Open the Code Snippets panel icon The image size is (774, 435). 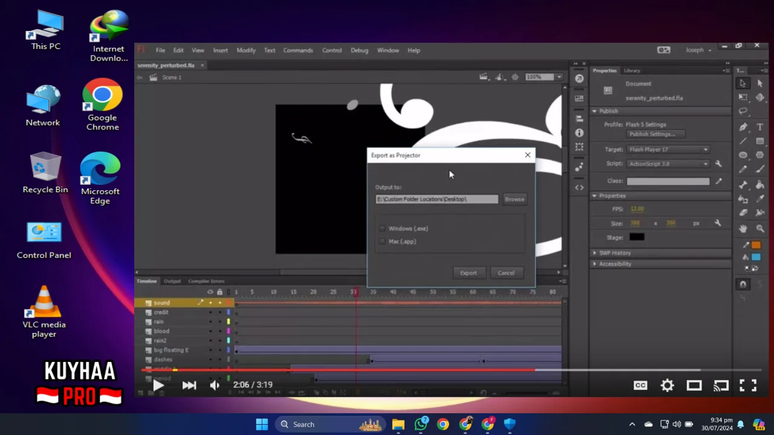tap(579, 187)
